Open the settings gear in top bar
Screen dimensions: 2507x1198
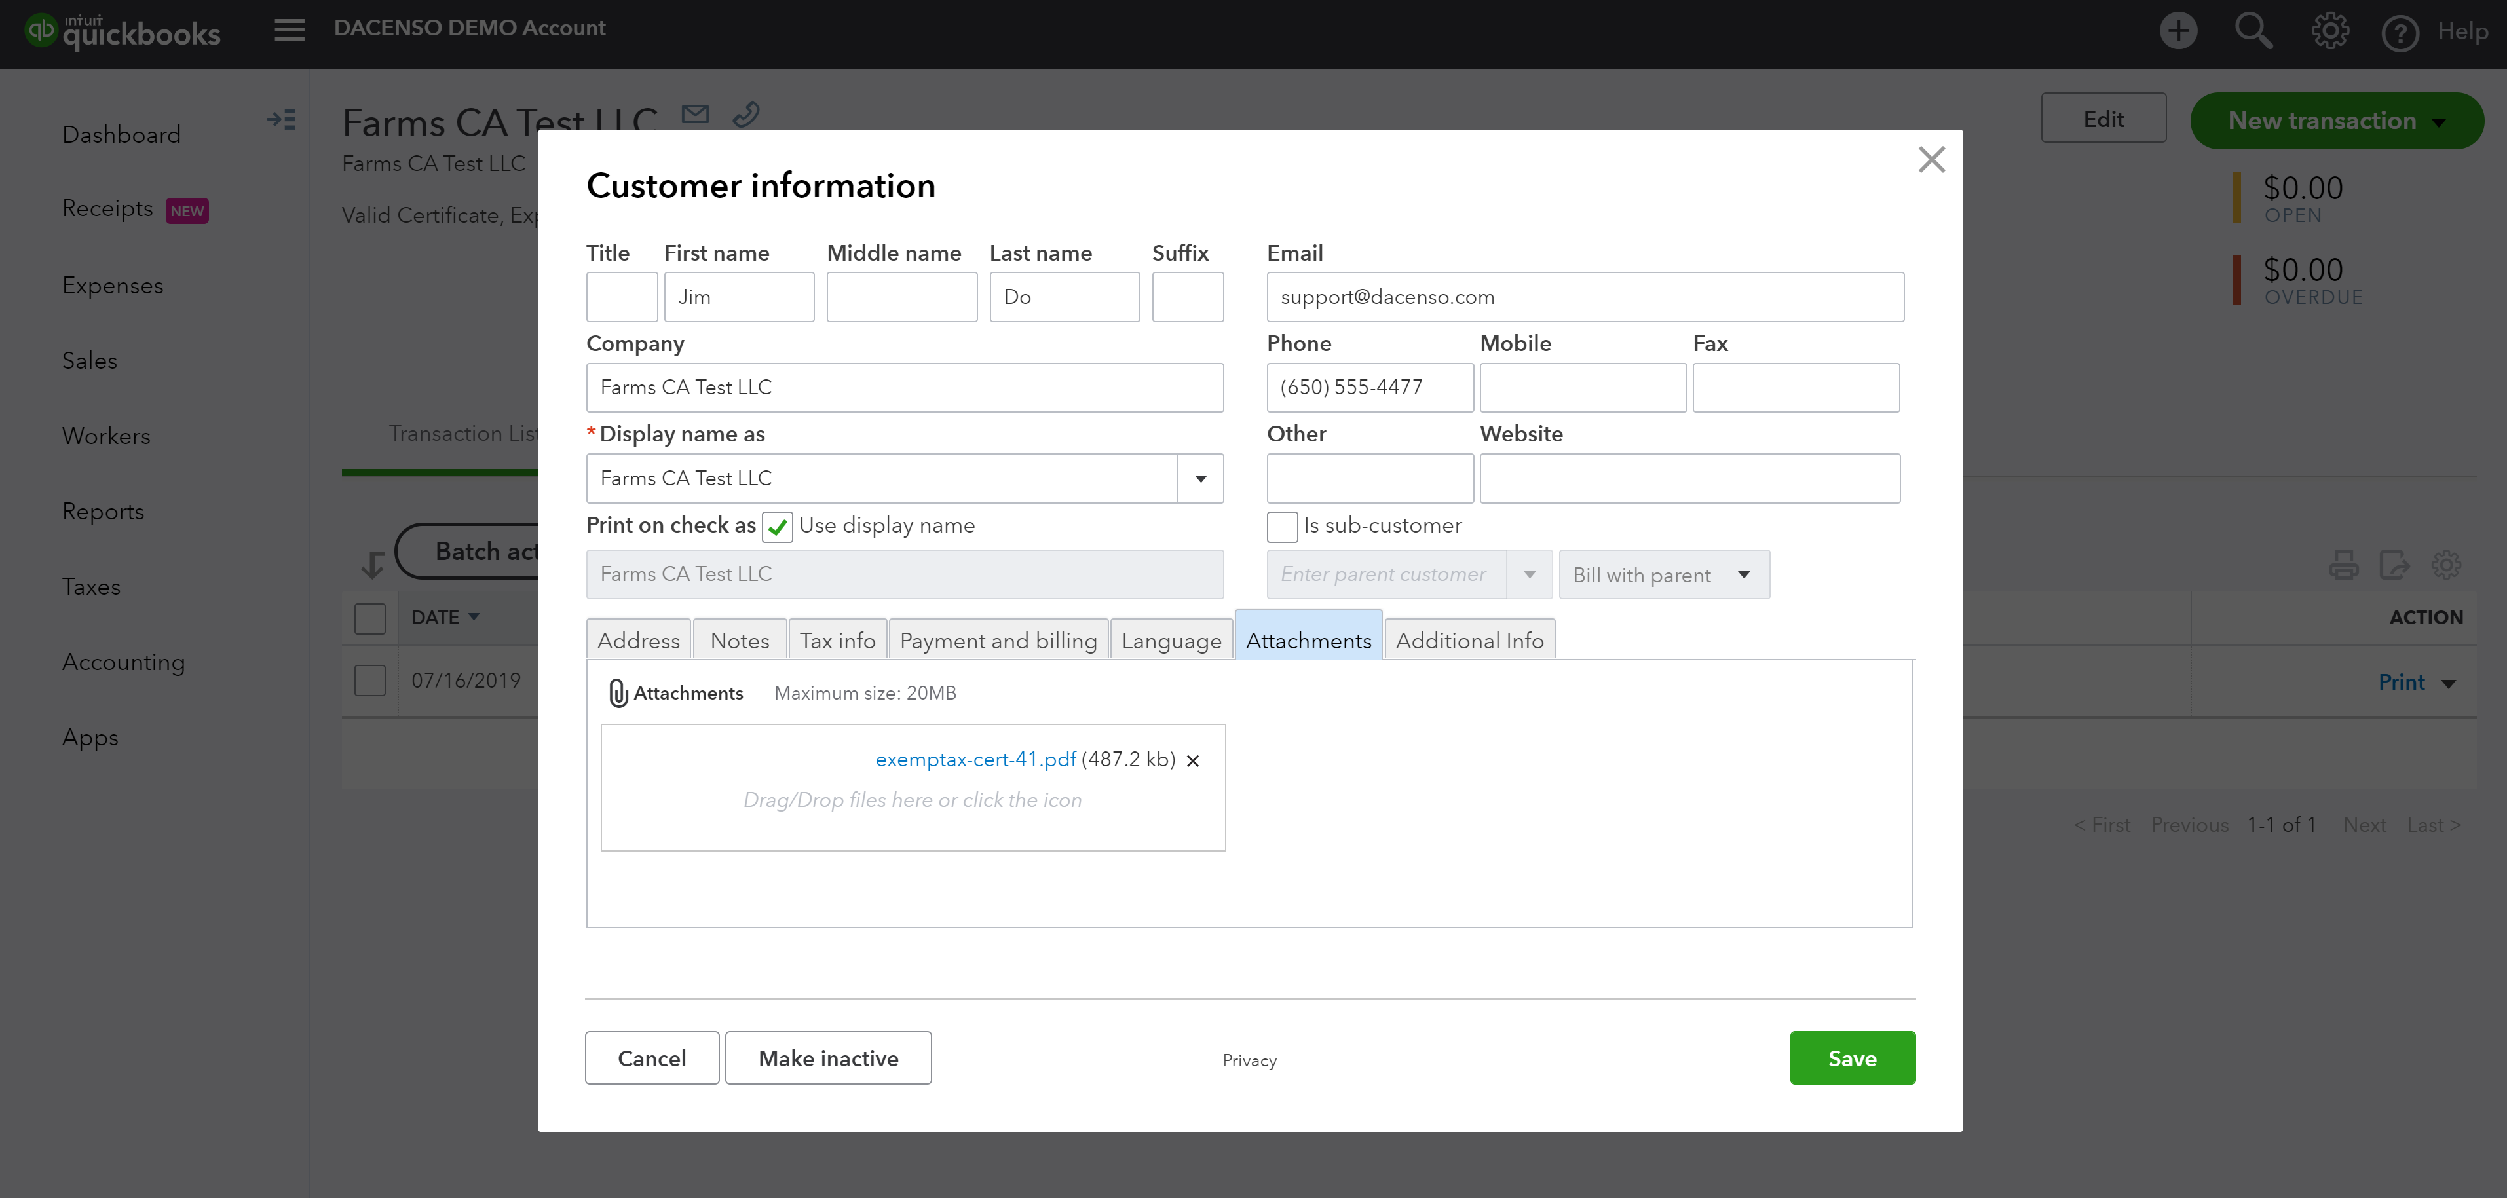[2330, 31]
